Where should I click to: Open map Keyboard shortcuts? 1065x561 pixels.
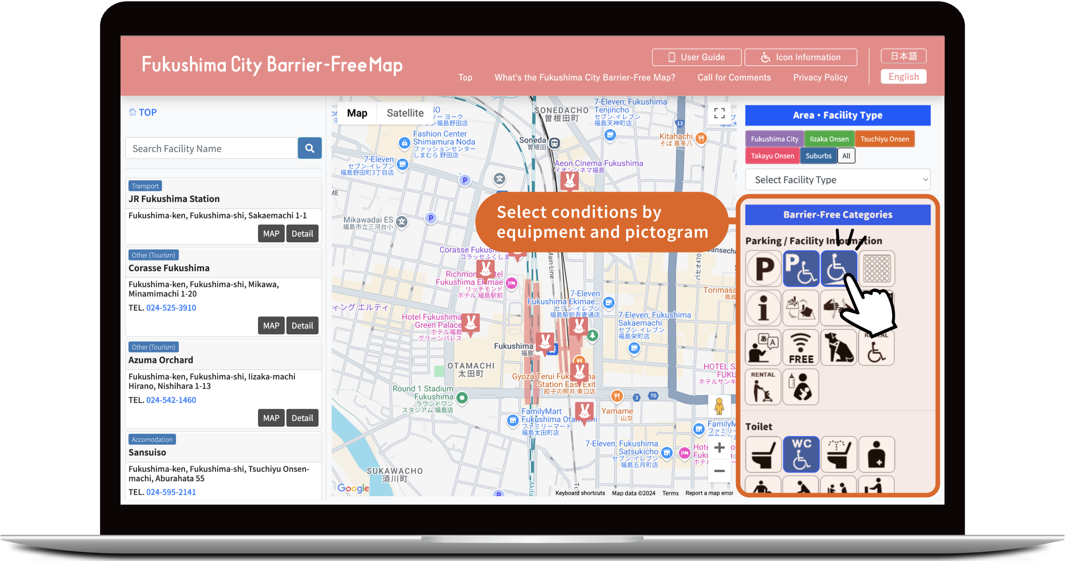tap(580, 493)
